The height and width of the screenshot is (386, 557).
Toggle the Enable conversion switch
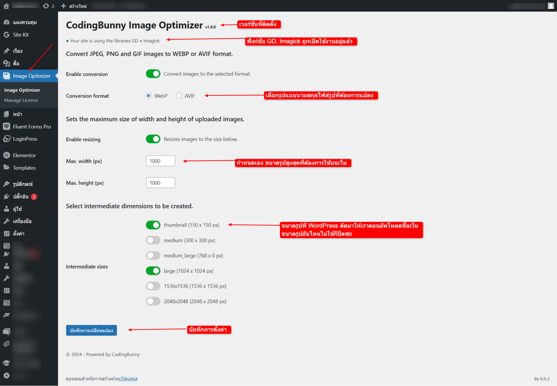pyautogui.click(x=153, y=74)
